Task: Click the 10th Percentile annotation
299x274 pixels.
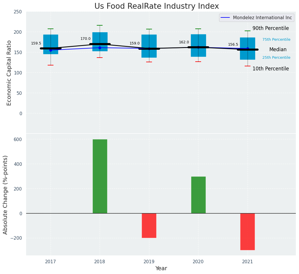Action: click(271, 69)
